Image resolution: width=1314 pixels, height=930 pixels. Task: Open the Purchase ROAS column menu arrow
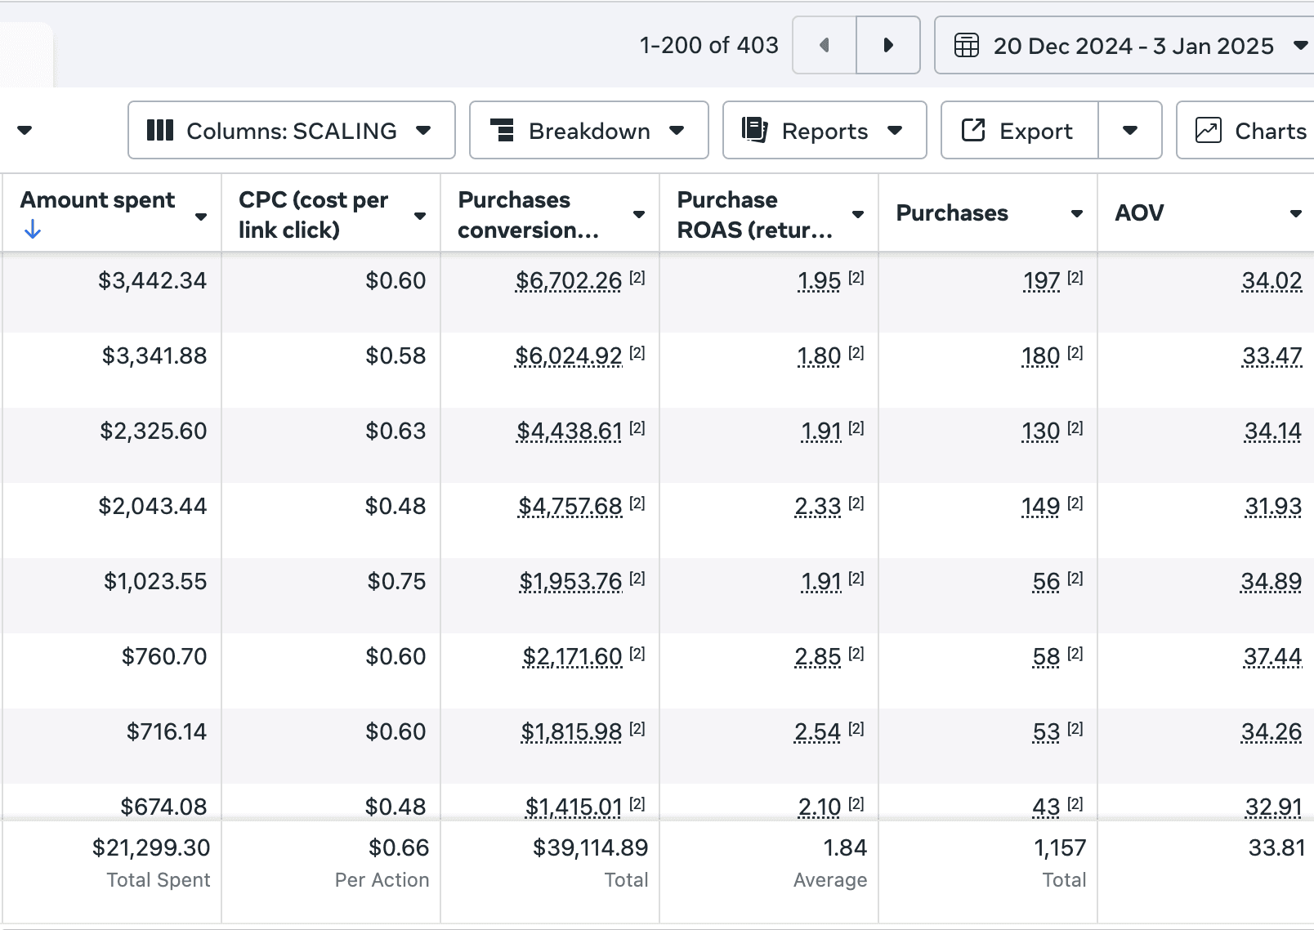pos(858,214)
